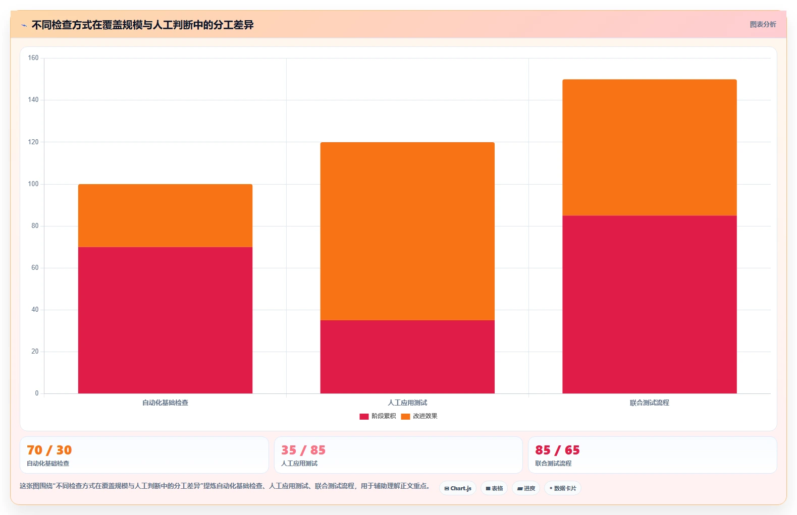797x515 pixels.
Task: Click the orange bar segment for 自动化基础检查
Action: pyautogui.click(x=165, y=216)
